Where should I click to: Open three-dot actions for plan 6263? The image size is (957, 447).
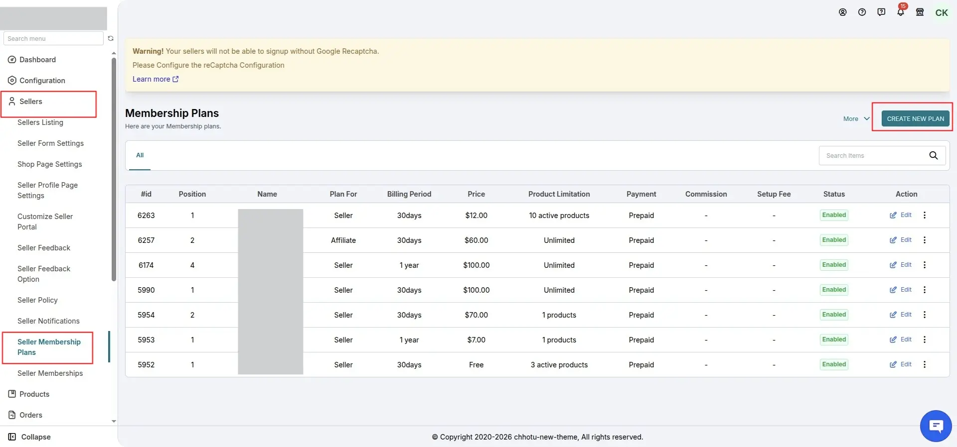click(x=925, y=215)
